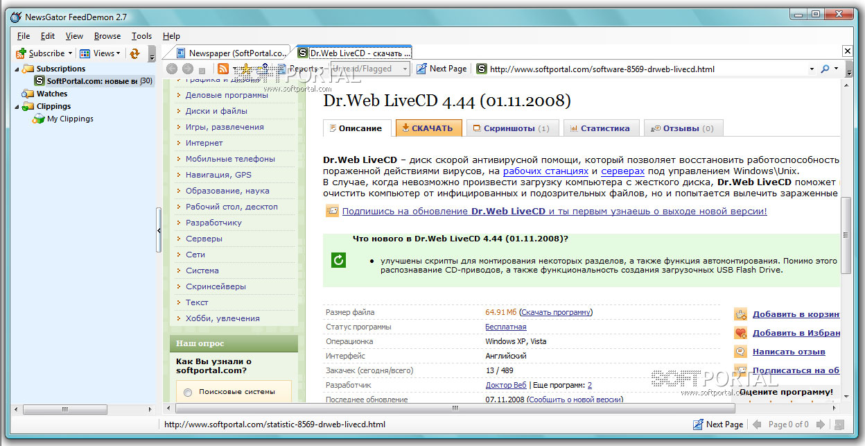Click the Next Page toolbar button at top
This screenshot has height=446, width=865.
[x=441, y=69]
